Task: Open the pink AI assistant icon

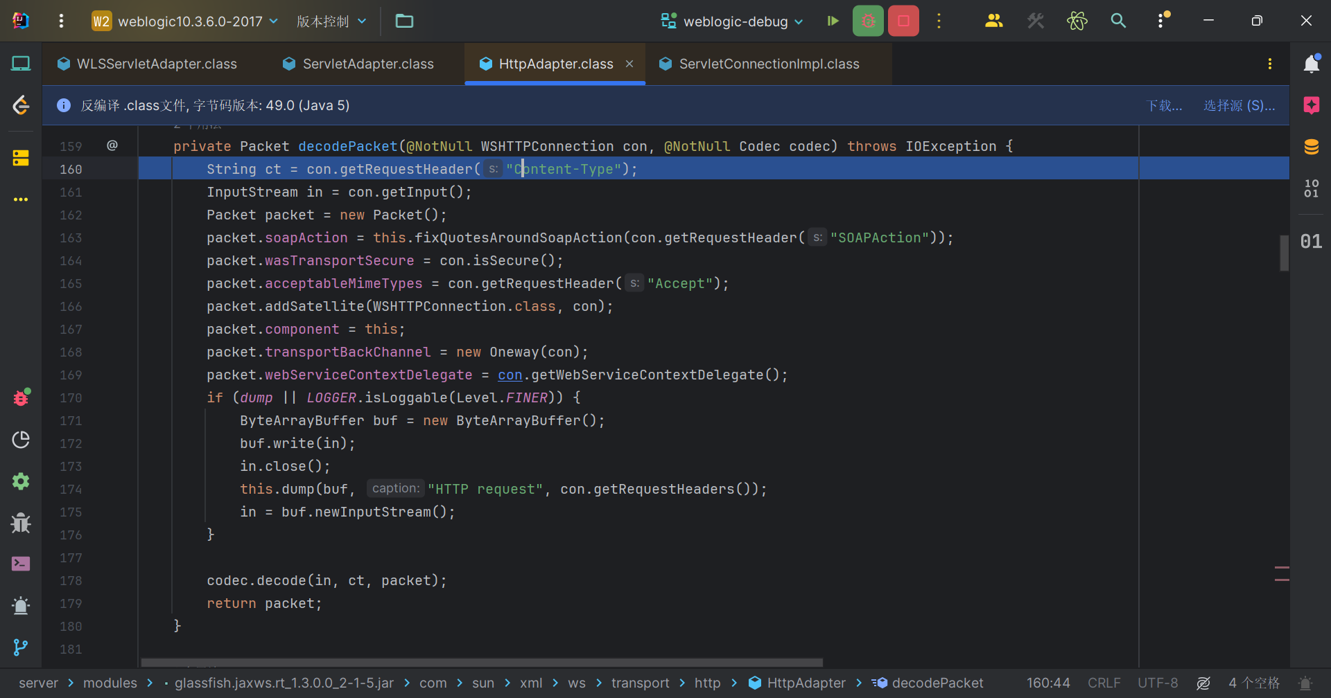Action: pyautogui.click(x=1311, y=105)
